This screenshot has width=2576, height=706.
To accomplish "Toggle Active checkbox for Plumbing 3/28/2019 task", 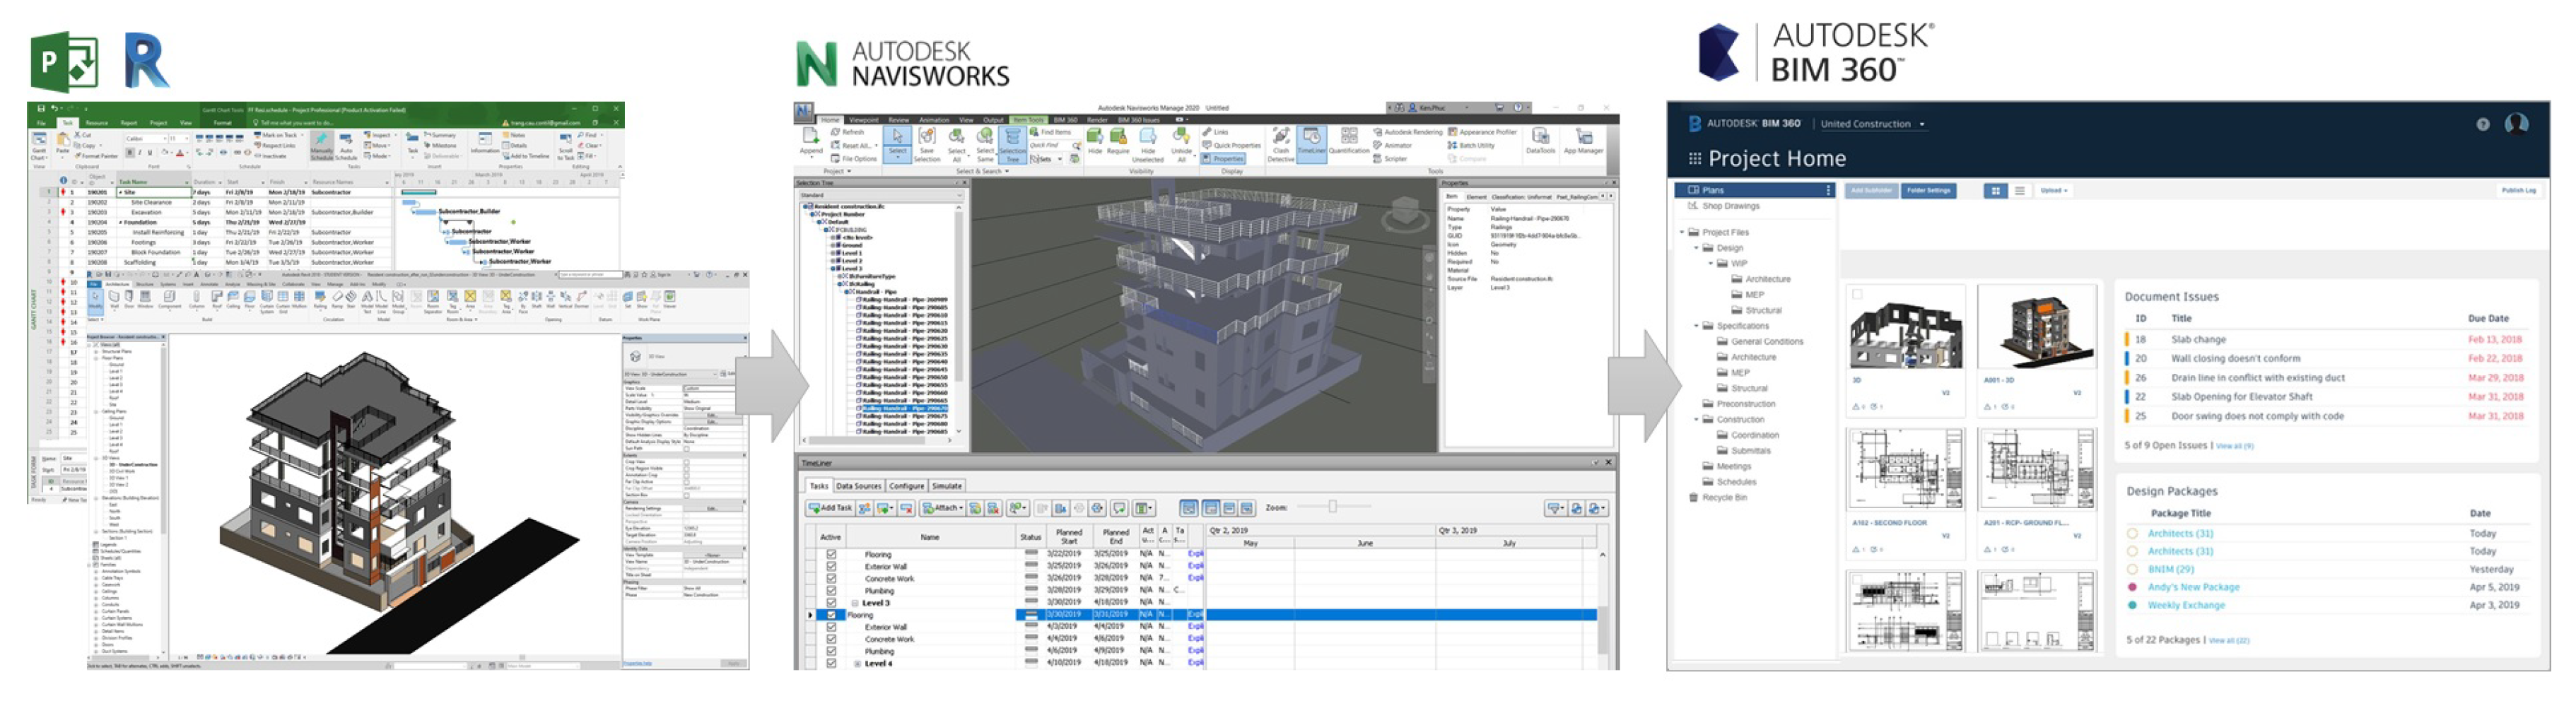I will point(831,590).
